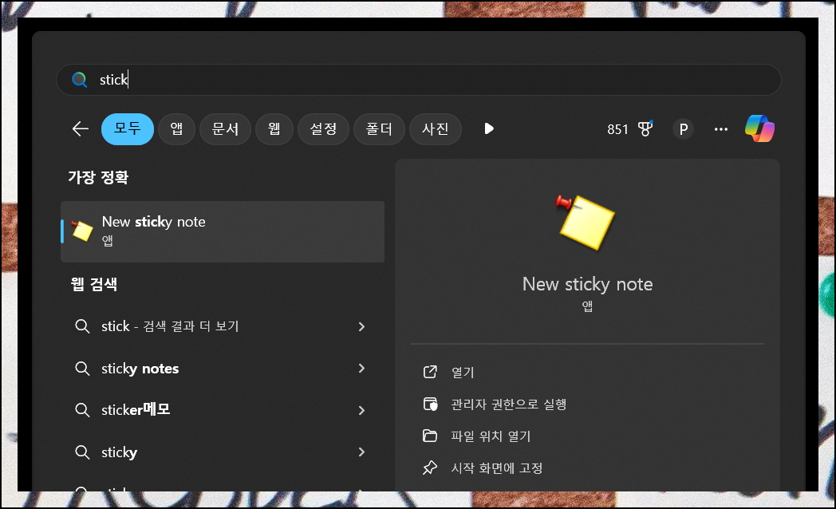Expand the 'sticker메모' suggestion chevron

pos(361,410)
